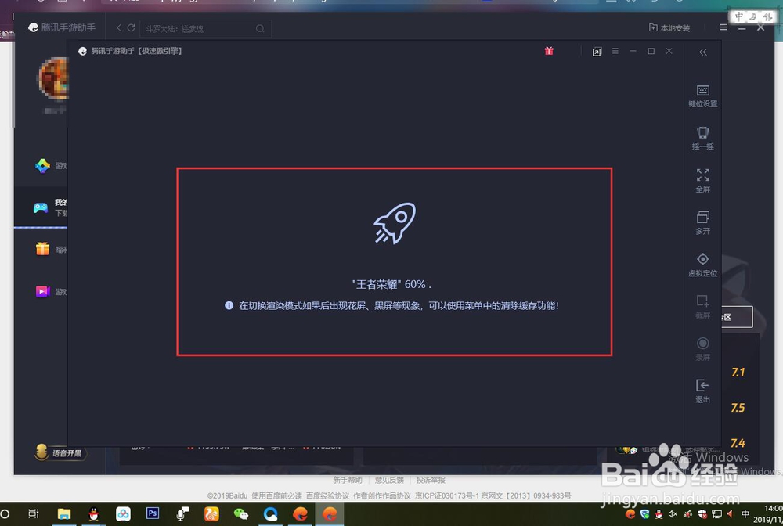The image size is (783, 526).
Task: Click the Cortana circle on taskbar
Action: tap(5, 514)
